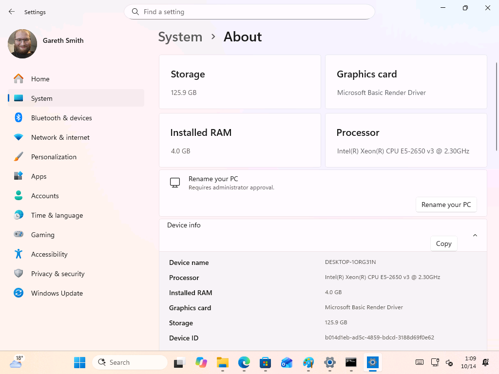The image size is (499, 374).
Task: Open the weather widget showing 18°
Action: (x=17, y=362)
